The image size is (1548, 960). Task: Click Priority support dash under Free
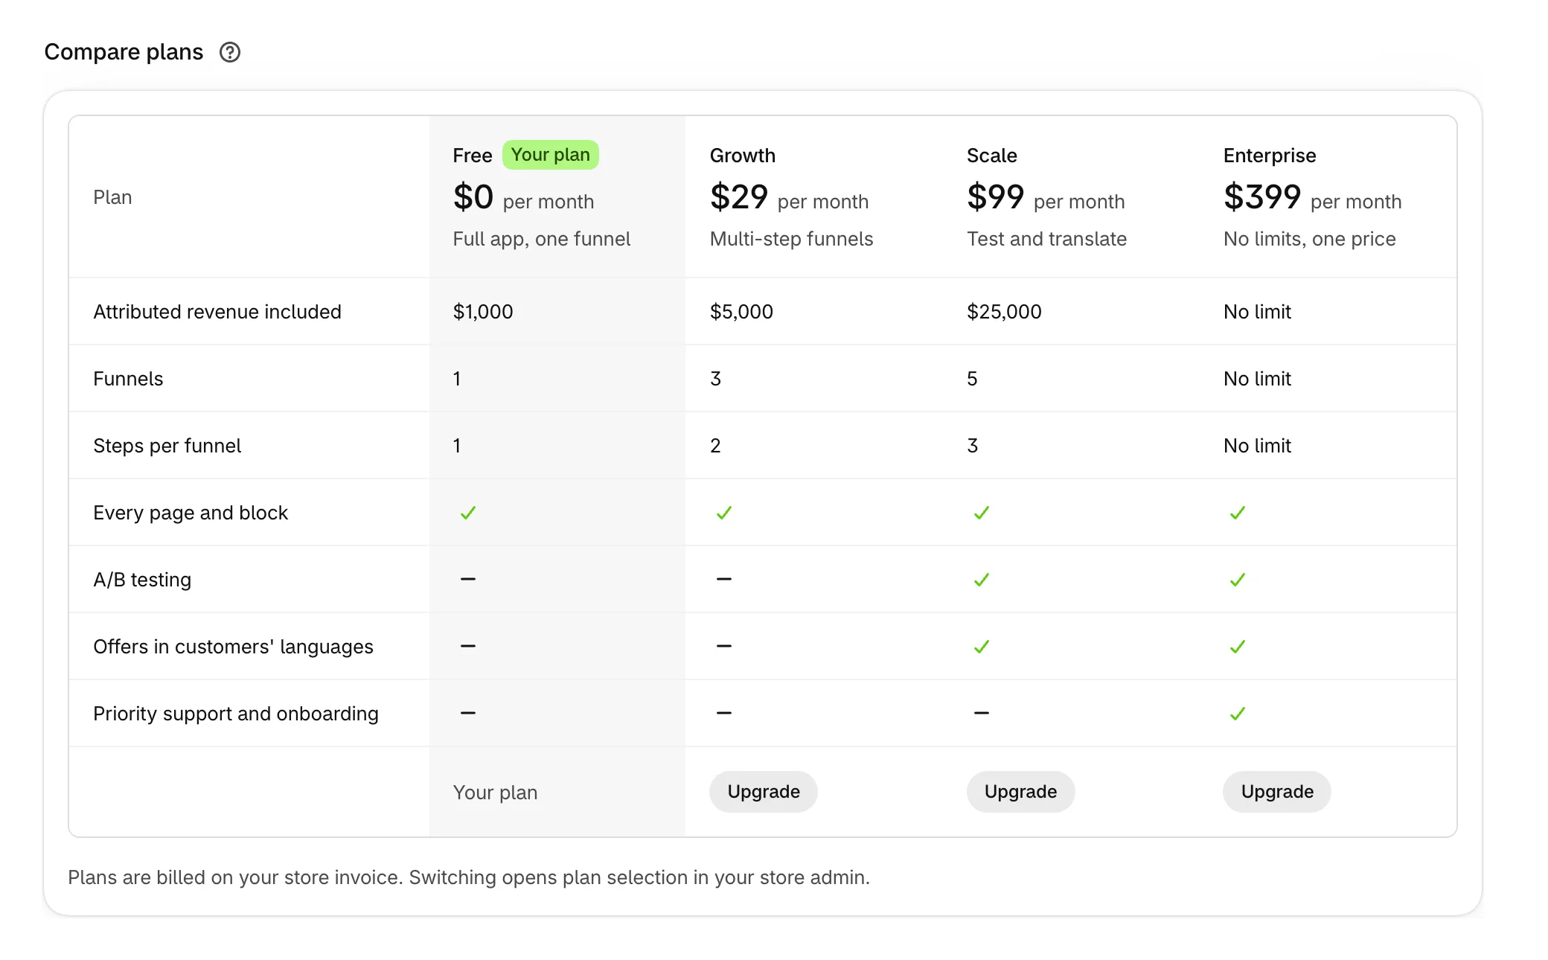pyautogui.click(x=468, y=713)
